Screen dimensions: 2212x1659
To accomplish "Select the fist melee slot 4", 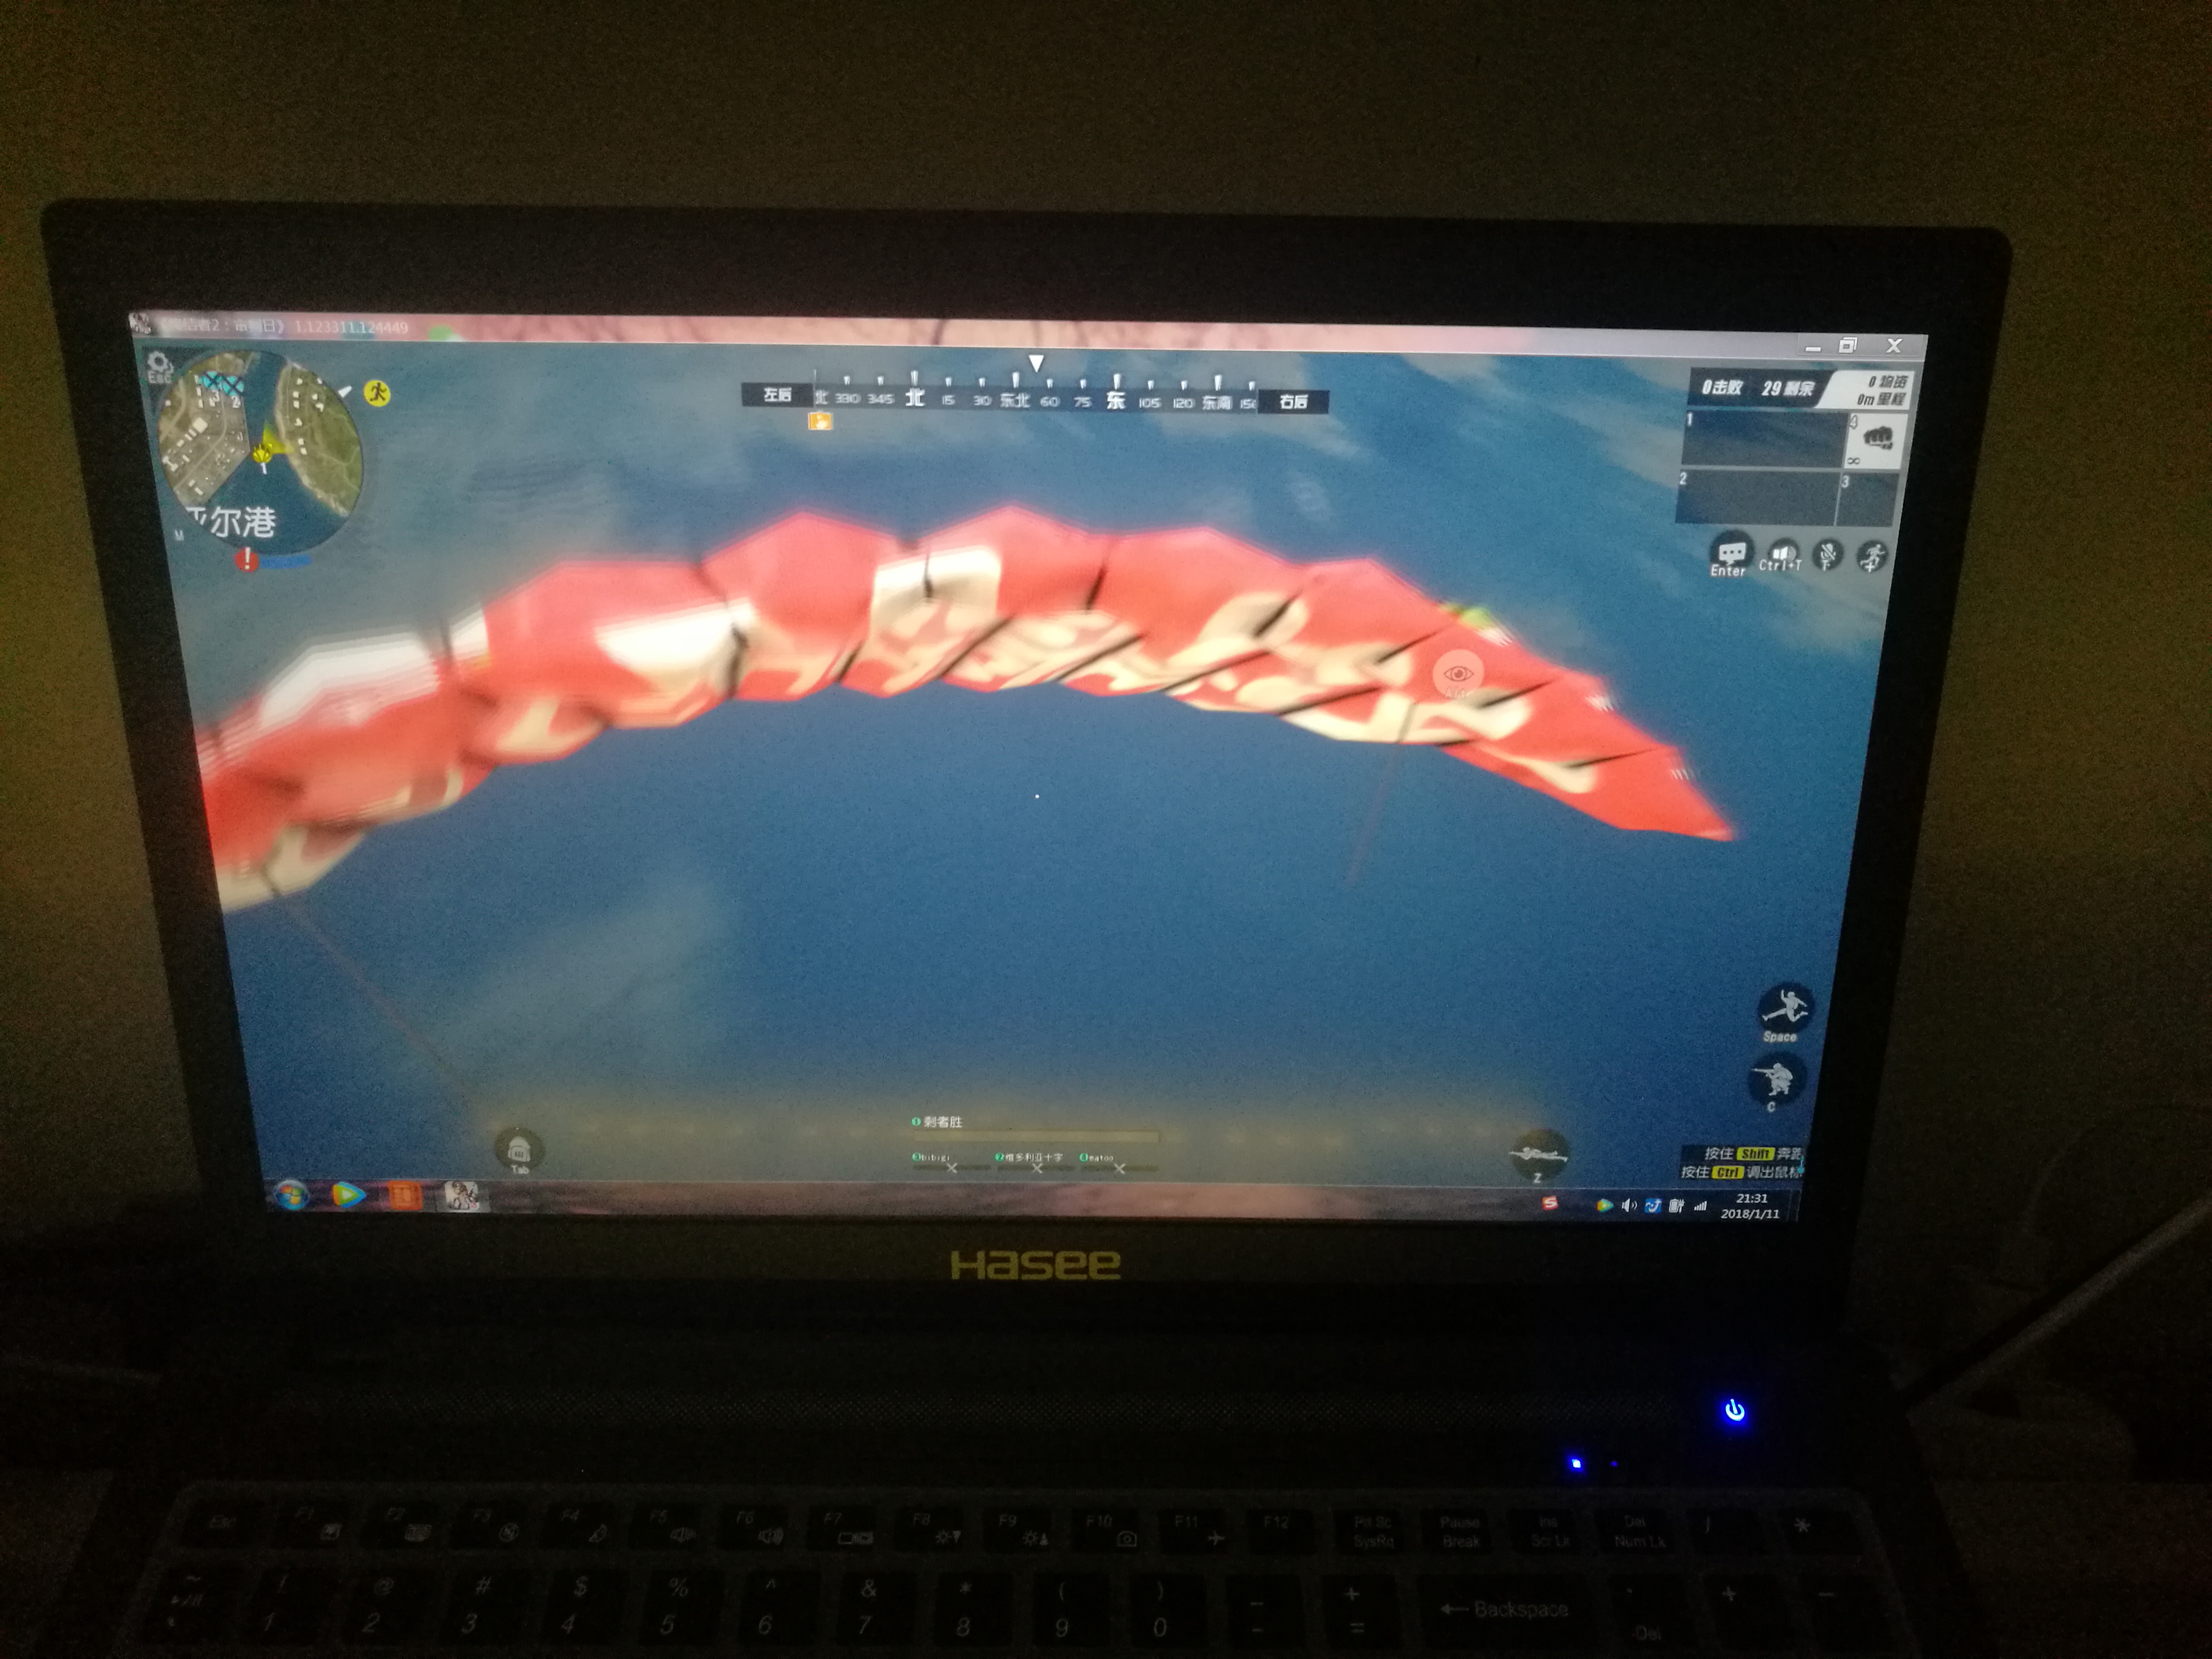I will pyautogui.click(x=1875, y=442).
